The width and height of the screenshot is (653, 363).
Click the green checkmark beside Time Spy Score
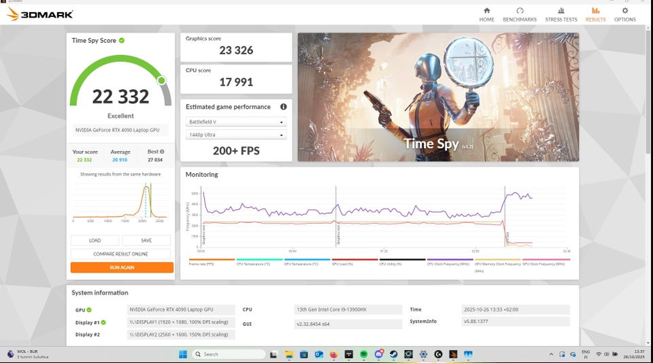tap(122, 40)
